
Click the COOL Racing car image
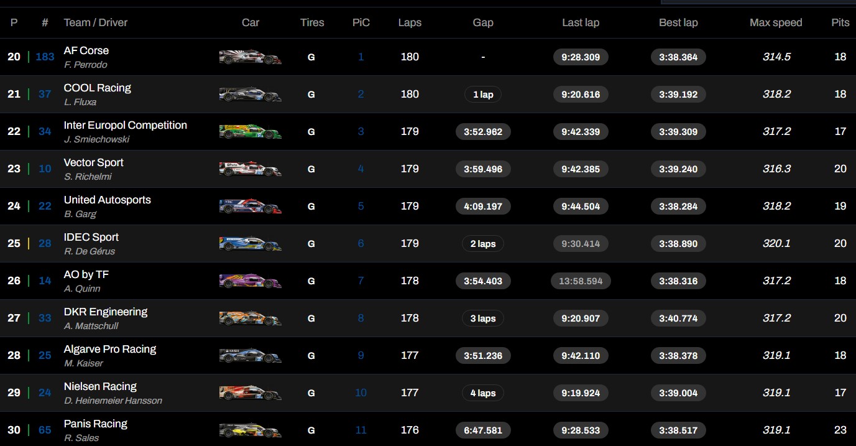point(250,94)
